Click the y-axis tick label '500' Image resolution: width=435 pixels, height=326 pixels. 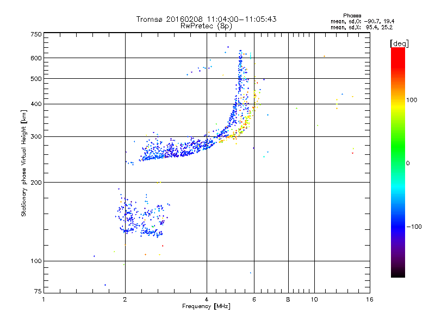click(x=36, y=79)
